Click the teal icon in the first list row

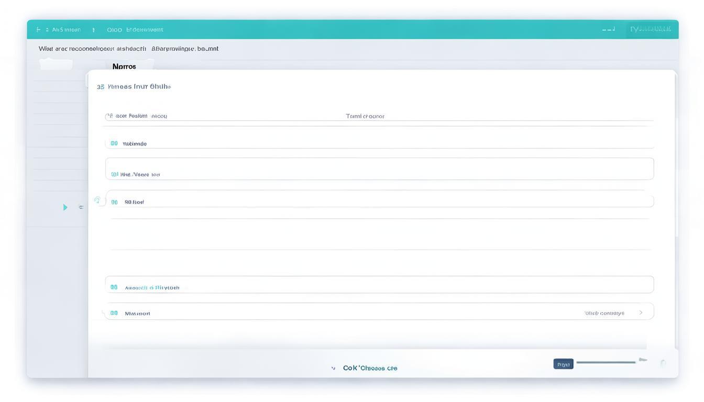pos(114,143)
